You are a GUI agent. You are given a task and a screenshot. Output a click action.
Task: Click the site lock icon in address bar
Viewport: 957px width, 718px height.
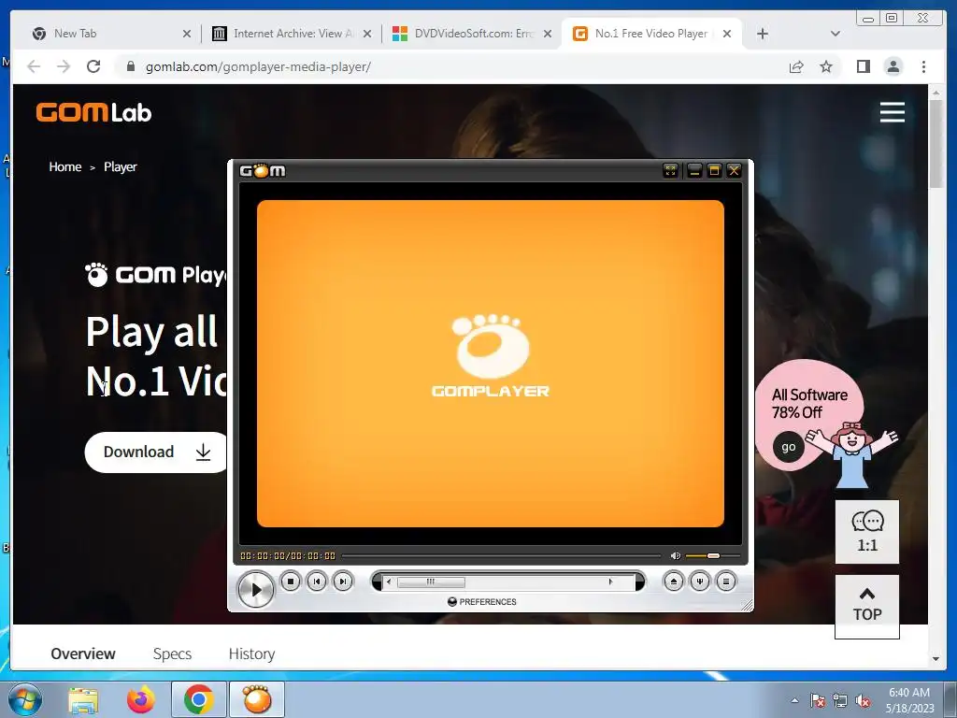click(130, 66)
